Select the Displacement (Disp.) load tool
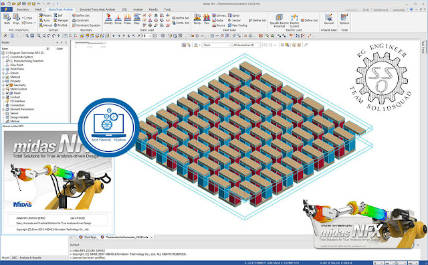 click(136, 19)
